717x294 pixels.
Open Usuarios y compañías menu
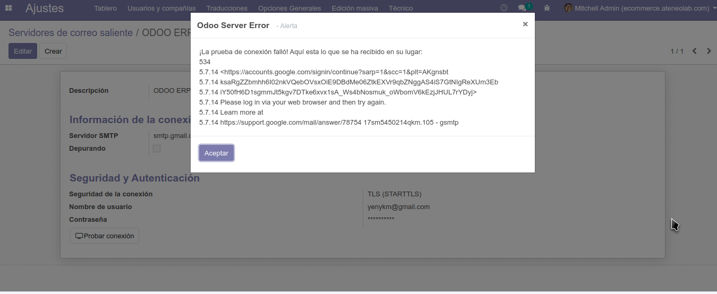tap(161, 8)
